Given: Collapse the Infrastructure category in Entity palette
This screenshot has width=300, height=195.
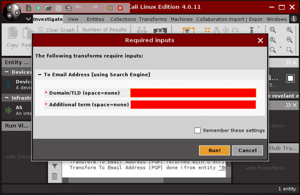Looking at the screenshot, I should pos(7,98).
